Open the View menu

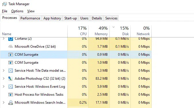pos(31,11)
